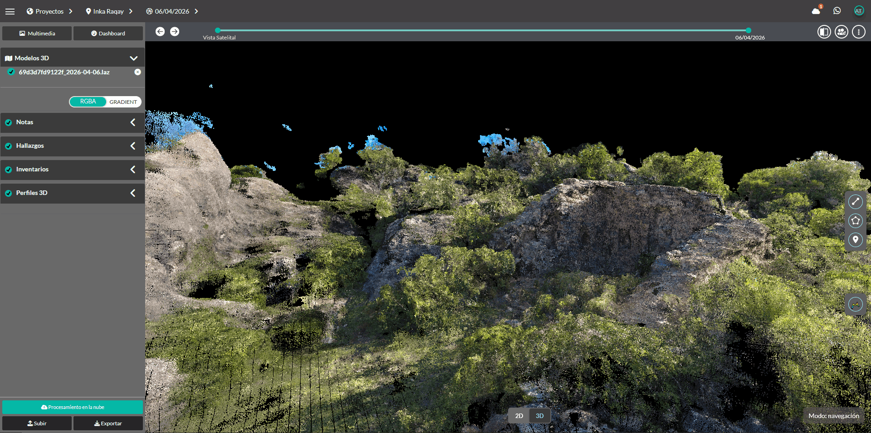This screenshot has width=871, height=433.
Task: Collapse the Modelos 3D section
Action: [133, 58]
